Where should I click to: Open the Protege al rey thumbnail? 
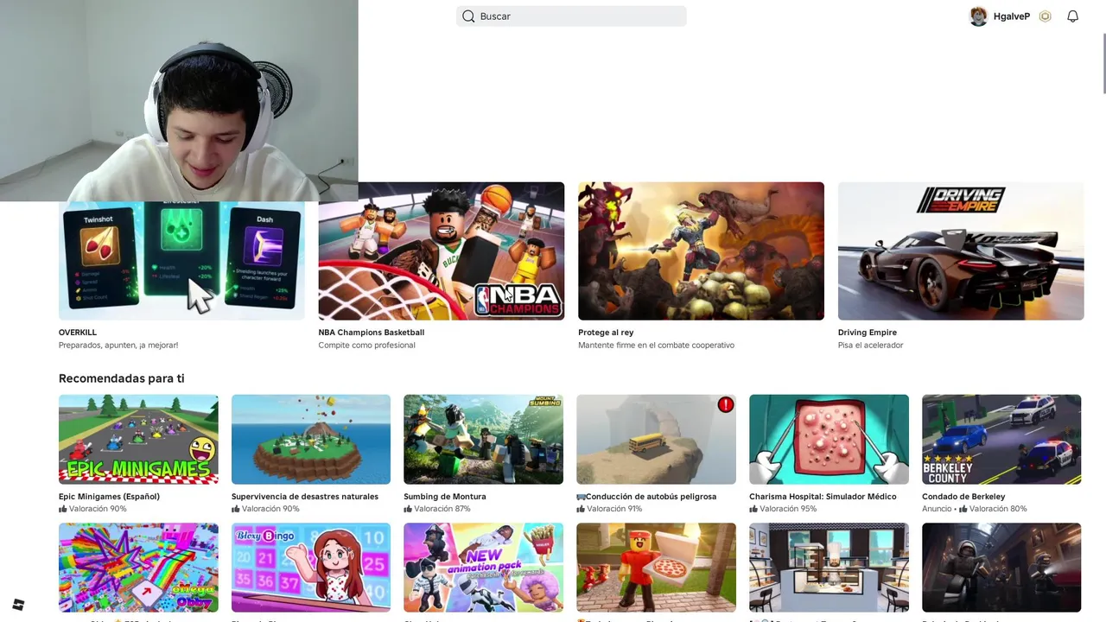(701, 251)
